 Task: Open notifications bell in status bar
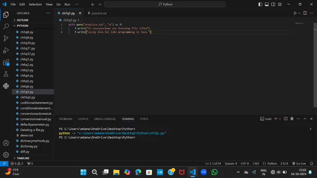click(311, 164)
